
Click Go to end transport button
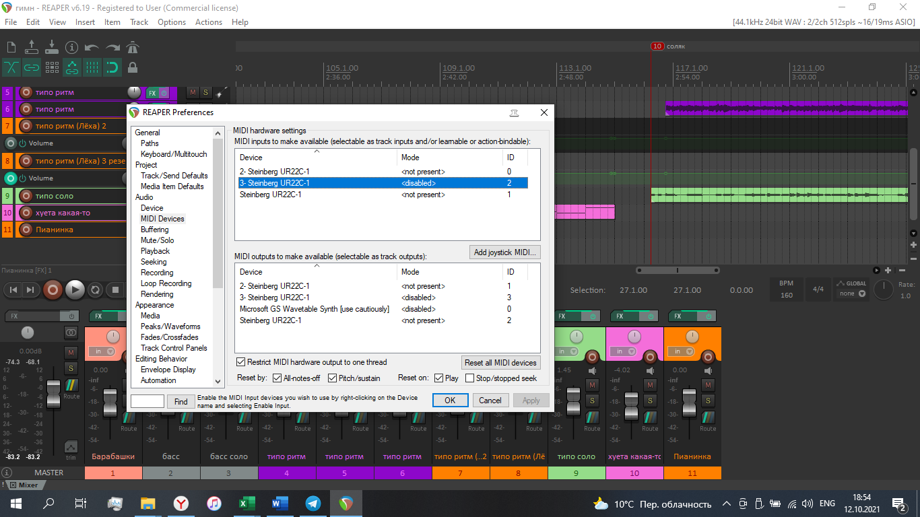31,290
